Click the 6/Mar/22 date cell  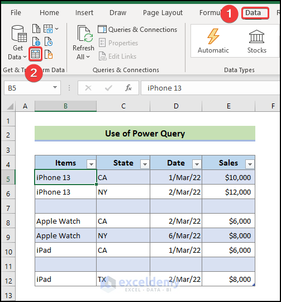(x=176, y=235)
